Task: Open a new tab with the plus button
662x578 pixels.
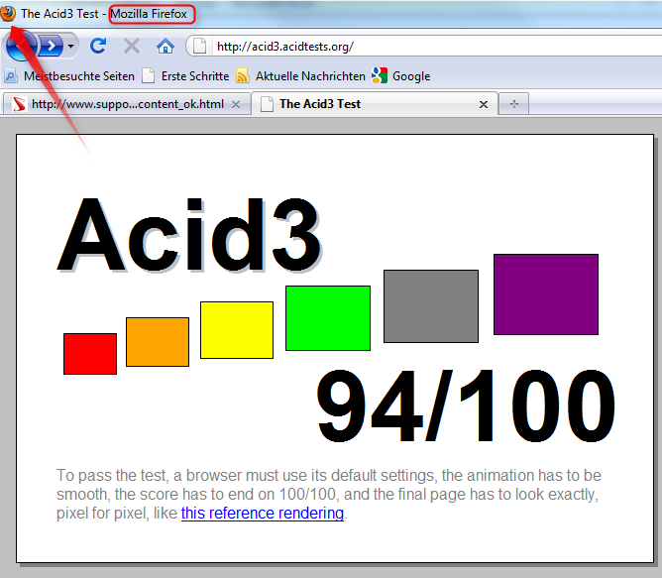Action: point(513,104)
